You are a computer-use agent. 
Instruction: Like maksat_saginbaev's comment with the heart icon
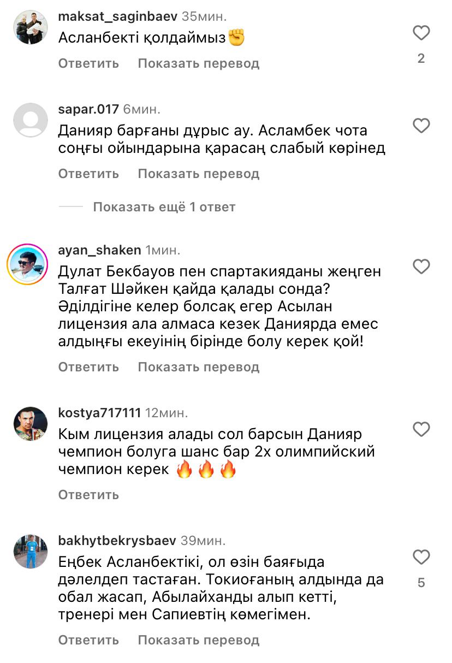coord(421,33)
